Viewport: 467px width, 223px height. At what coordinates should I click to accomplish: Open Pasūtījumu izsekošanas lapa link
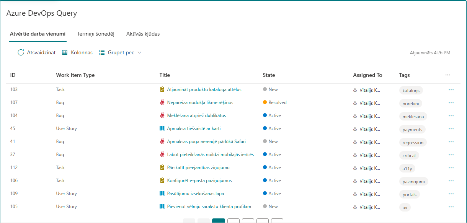click(x=196, y=194)
